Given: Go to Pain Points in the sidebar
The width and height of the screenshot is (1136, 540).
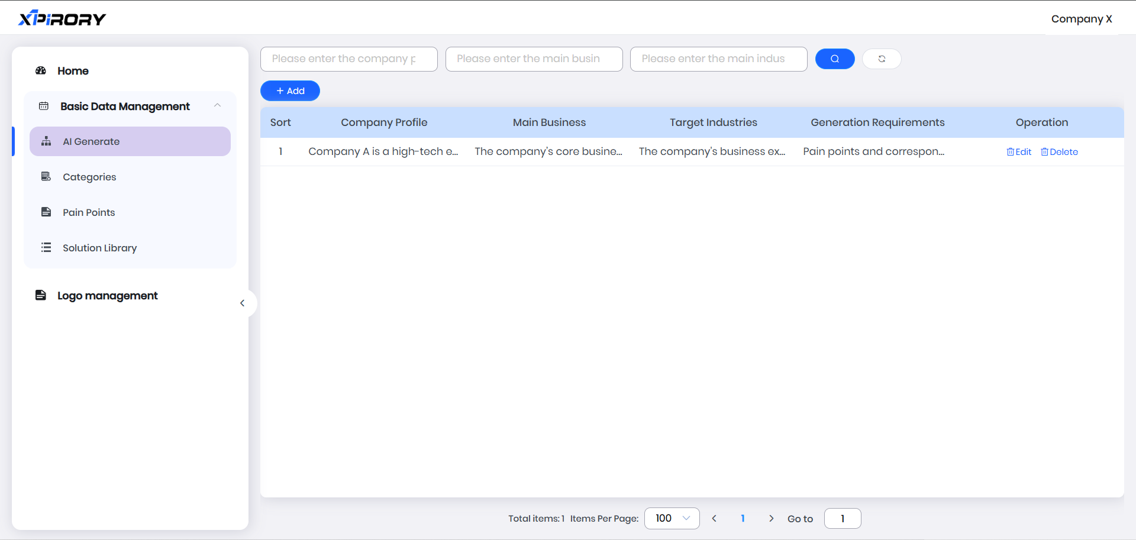Looking at the screenshot, I should click(x=89, y=212).
